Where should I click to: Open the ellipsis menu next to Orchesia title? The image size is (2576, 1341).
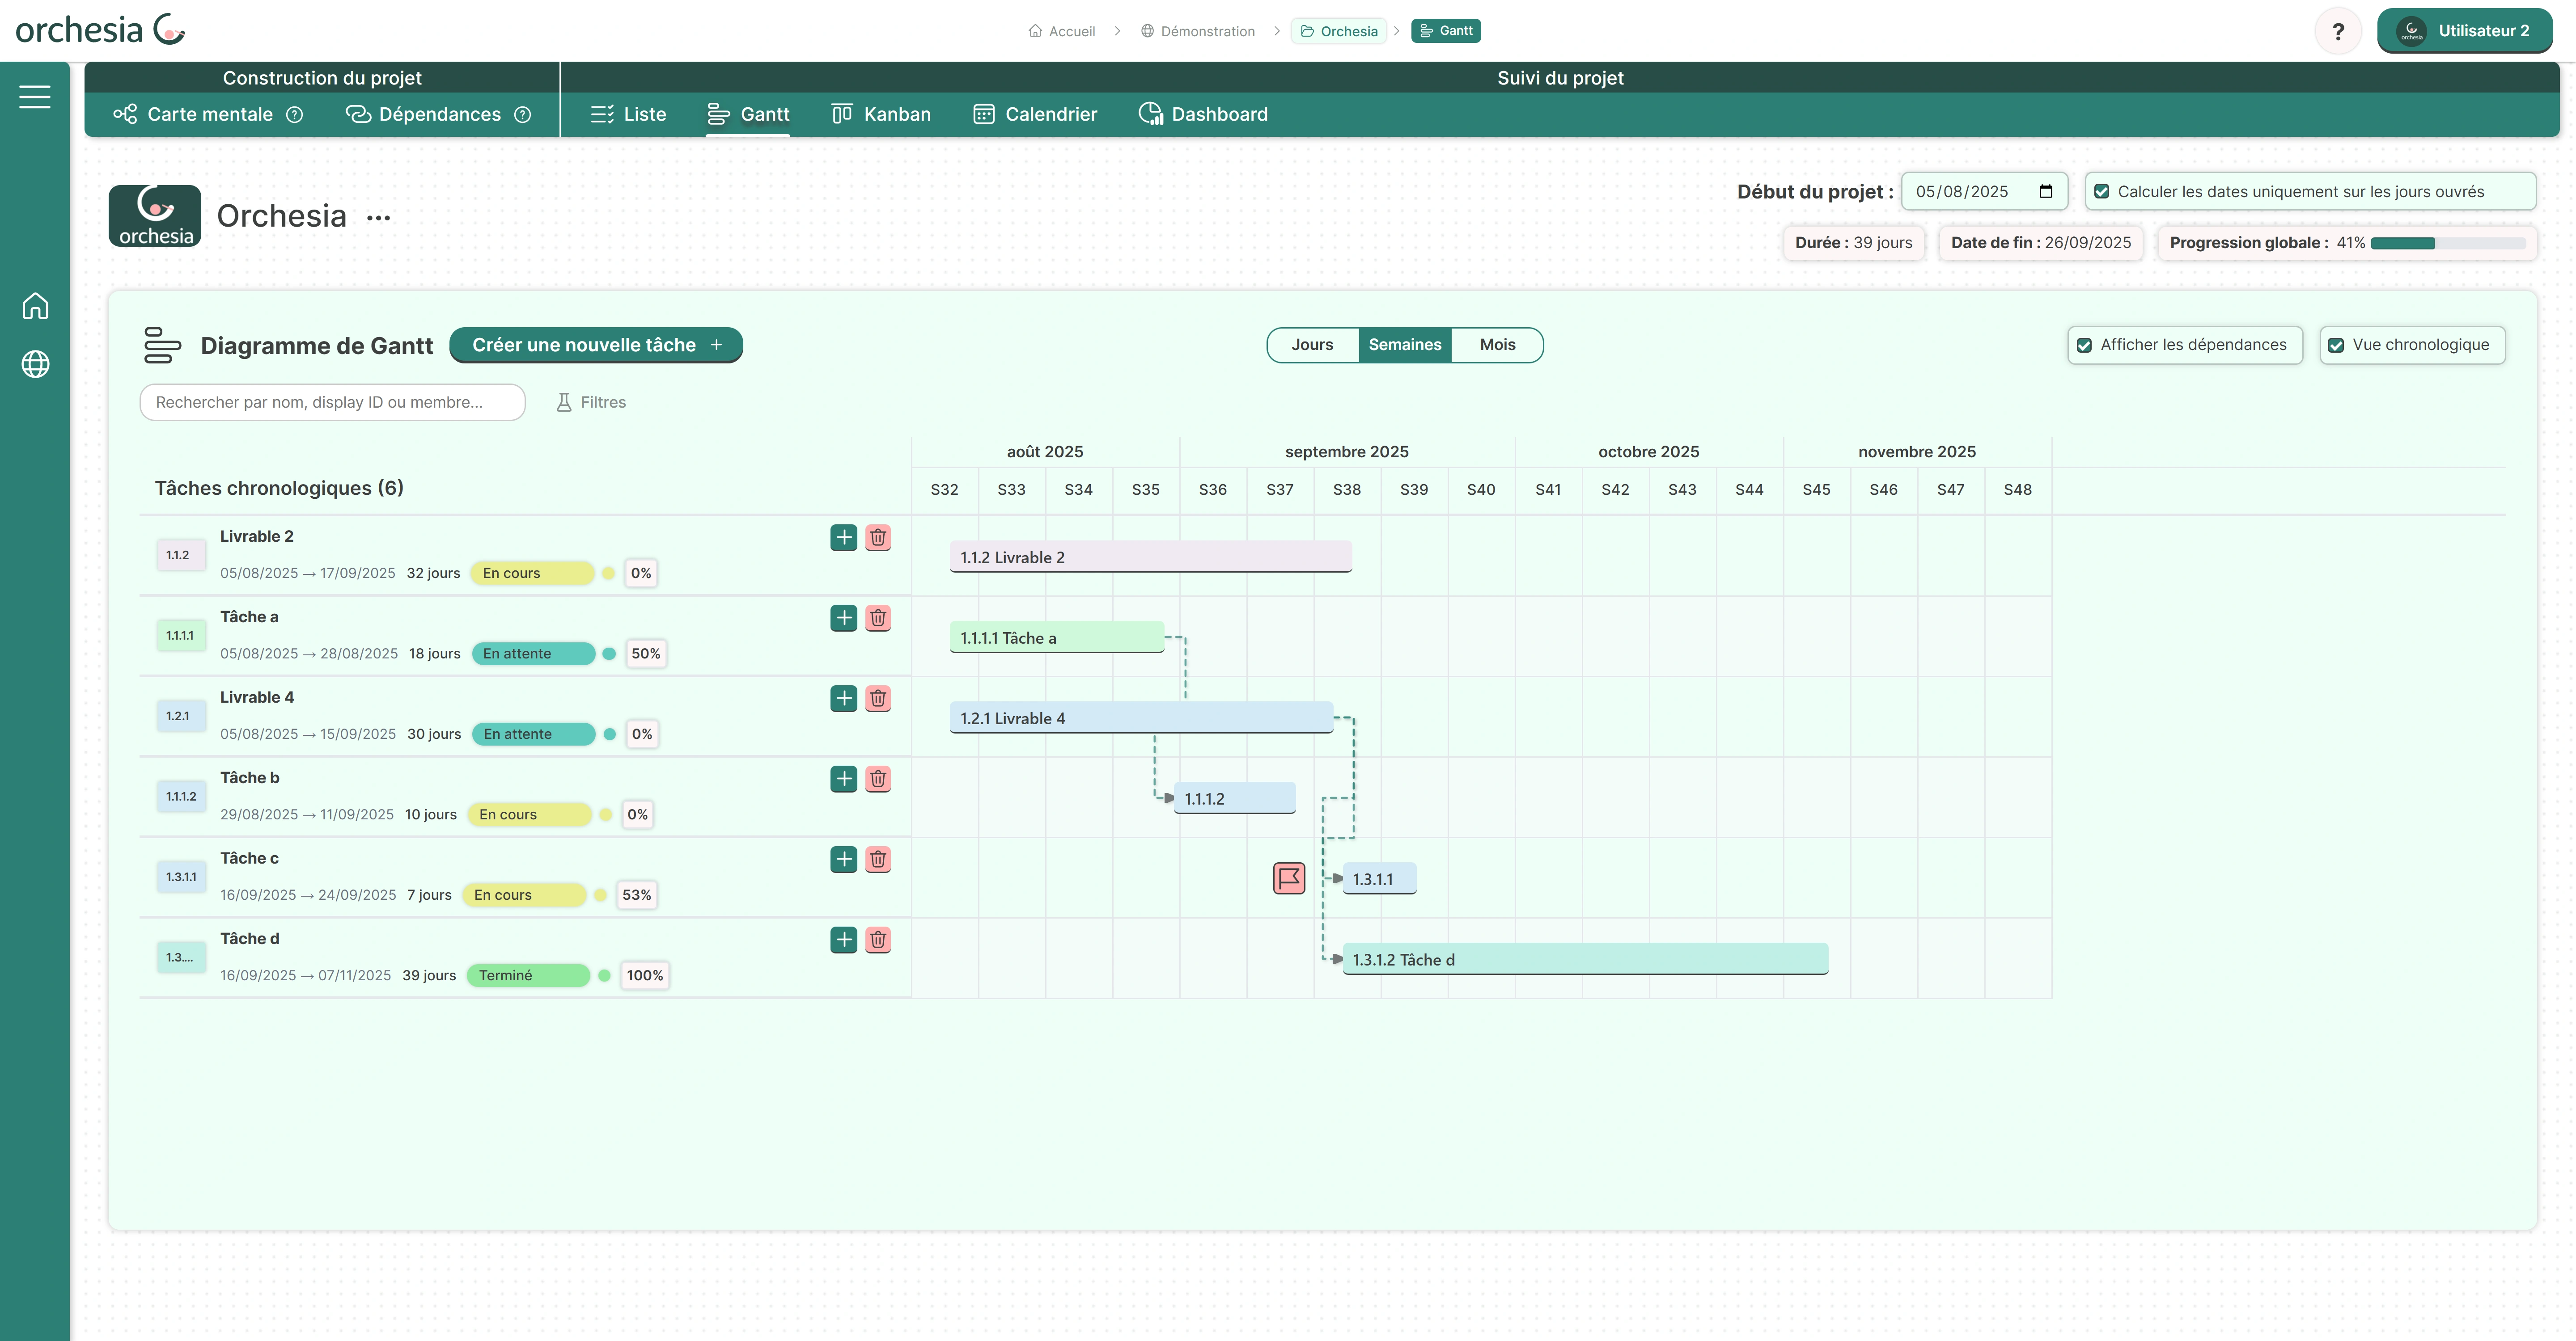click(377, 216)
